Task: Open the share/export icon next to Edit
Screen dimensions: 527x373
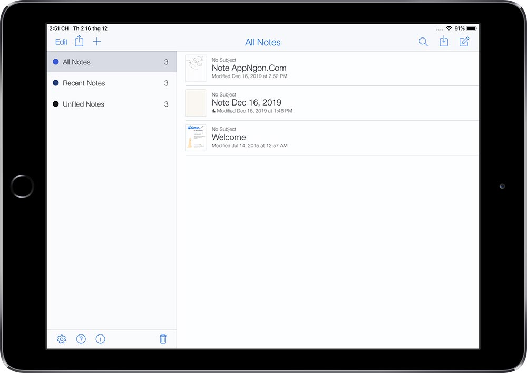Action: point(80,41)
